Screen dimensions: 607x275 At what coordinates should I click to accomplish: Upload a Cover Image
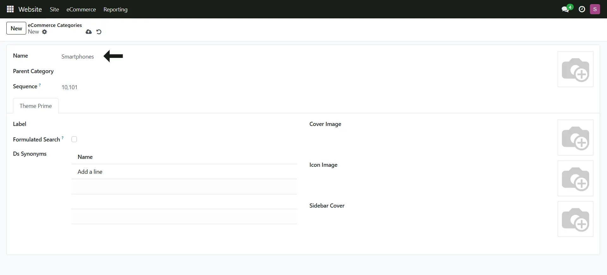[x=575, y=137]
